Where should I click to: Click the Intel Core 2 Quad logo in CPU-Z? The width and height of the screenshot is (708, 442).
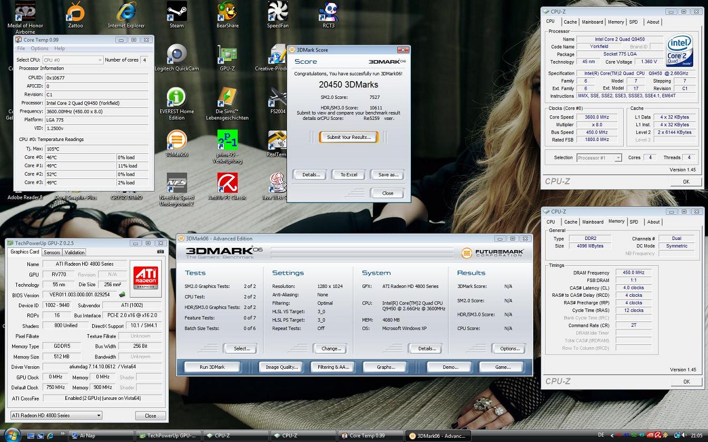[680, 51]
